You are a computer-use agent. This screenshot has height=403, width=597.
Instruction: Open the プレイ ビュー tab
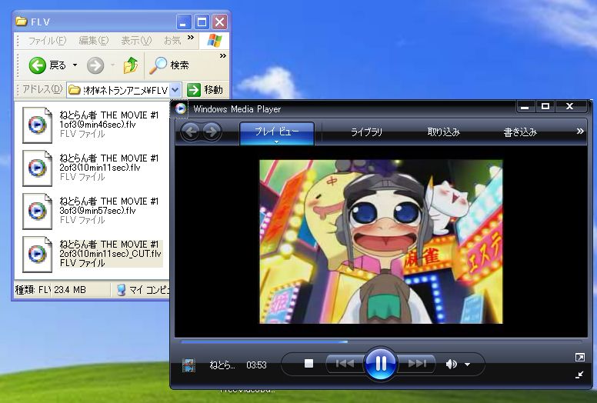point(277,132)
